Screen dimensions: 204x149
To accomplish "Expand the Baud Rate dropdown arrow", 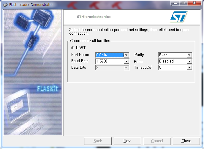I will pyautogui.click(x=126, y=61).
